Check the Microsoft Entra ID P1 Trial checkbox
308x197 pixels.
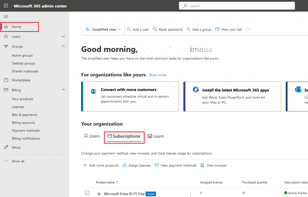tap(87, 193)
